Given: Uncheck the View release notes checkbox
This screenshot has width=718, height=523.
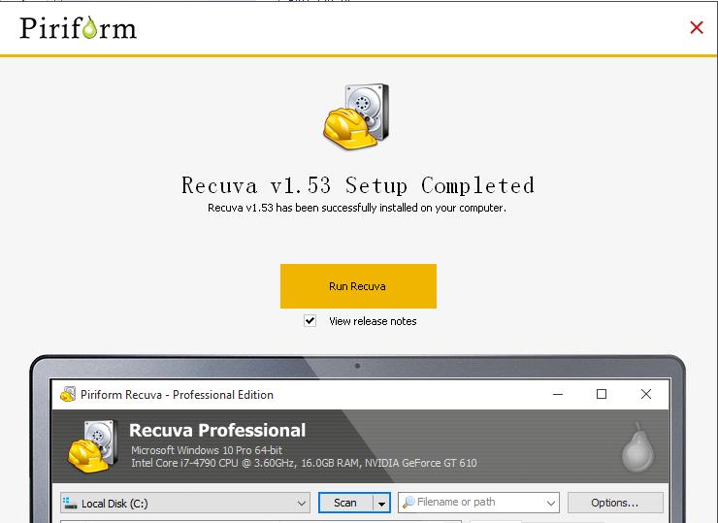Looking at the screenshot, I should pyautogui.click(x=310, y=320).
